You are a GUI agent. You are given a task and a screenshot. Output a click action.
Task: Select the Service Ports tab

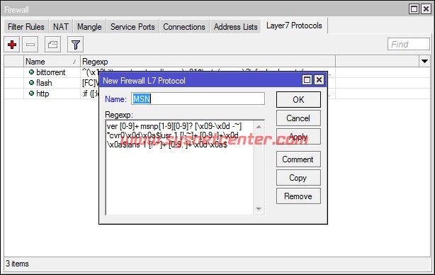coord(132,27)
